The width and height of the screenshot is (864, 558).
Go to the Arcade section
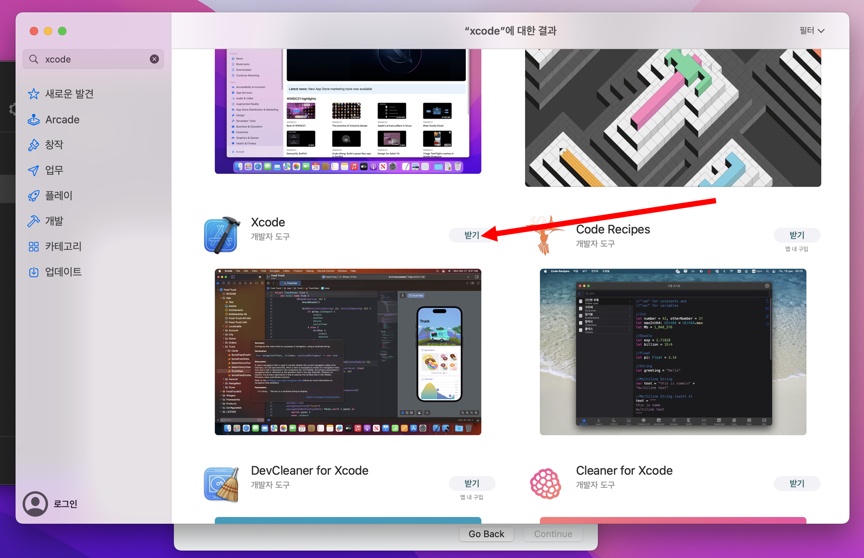[x=62, y=120]
